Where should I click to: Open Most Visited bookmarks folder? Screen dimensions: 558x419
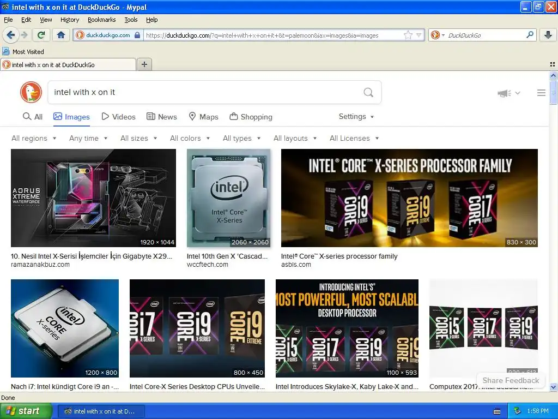coord(23,52)
